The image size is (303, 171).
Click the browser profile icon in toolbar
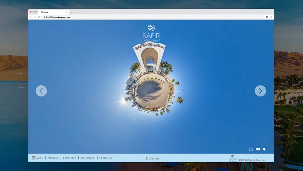pos(267,17)
